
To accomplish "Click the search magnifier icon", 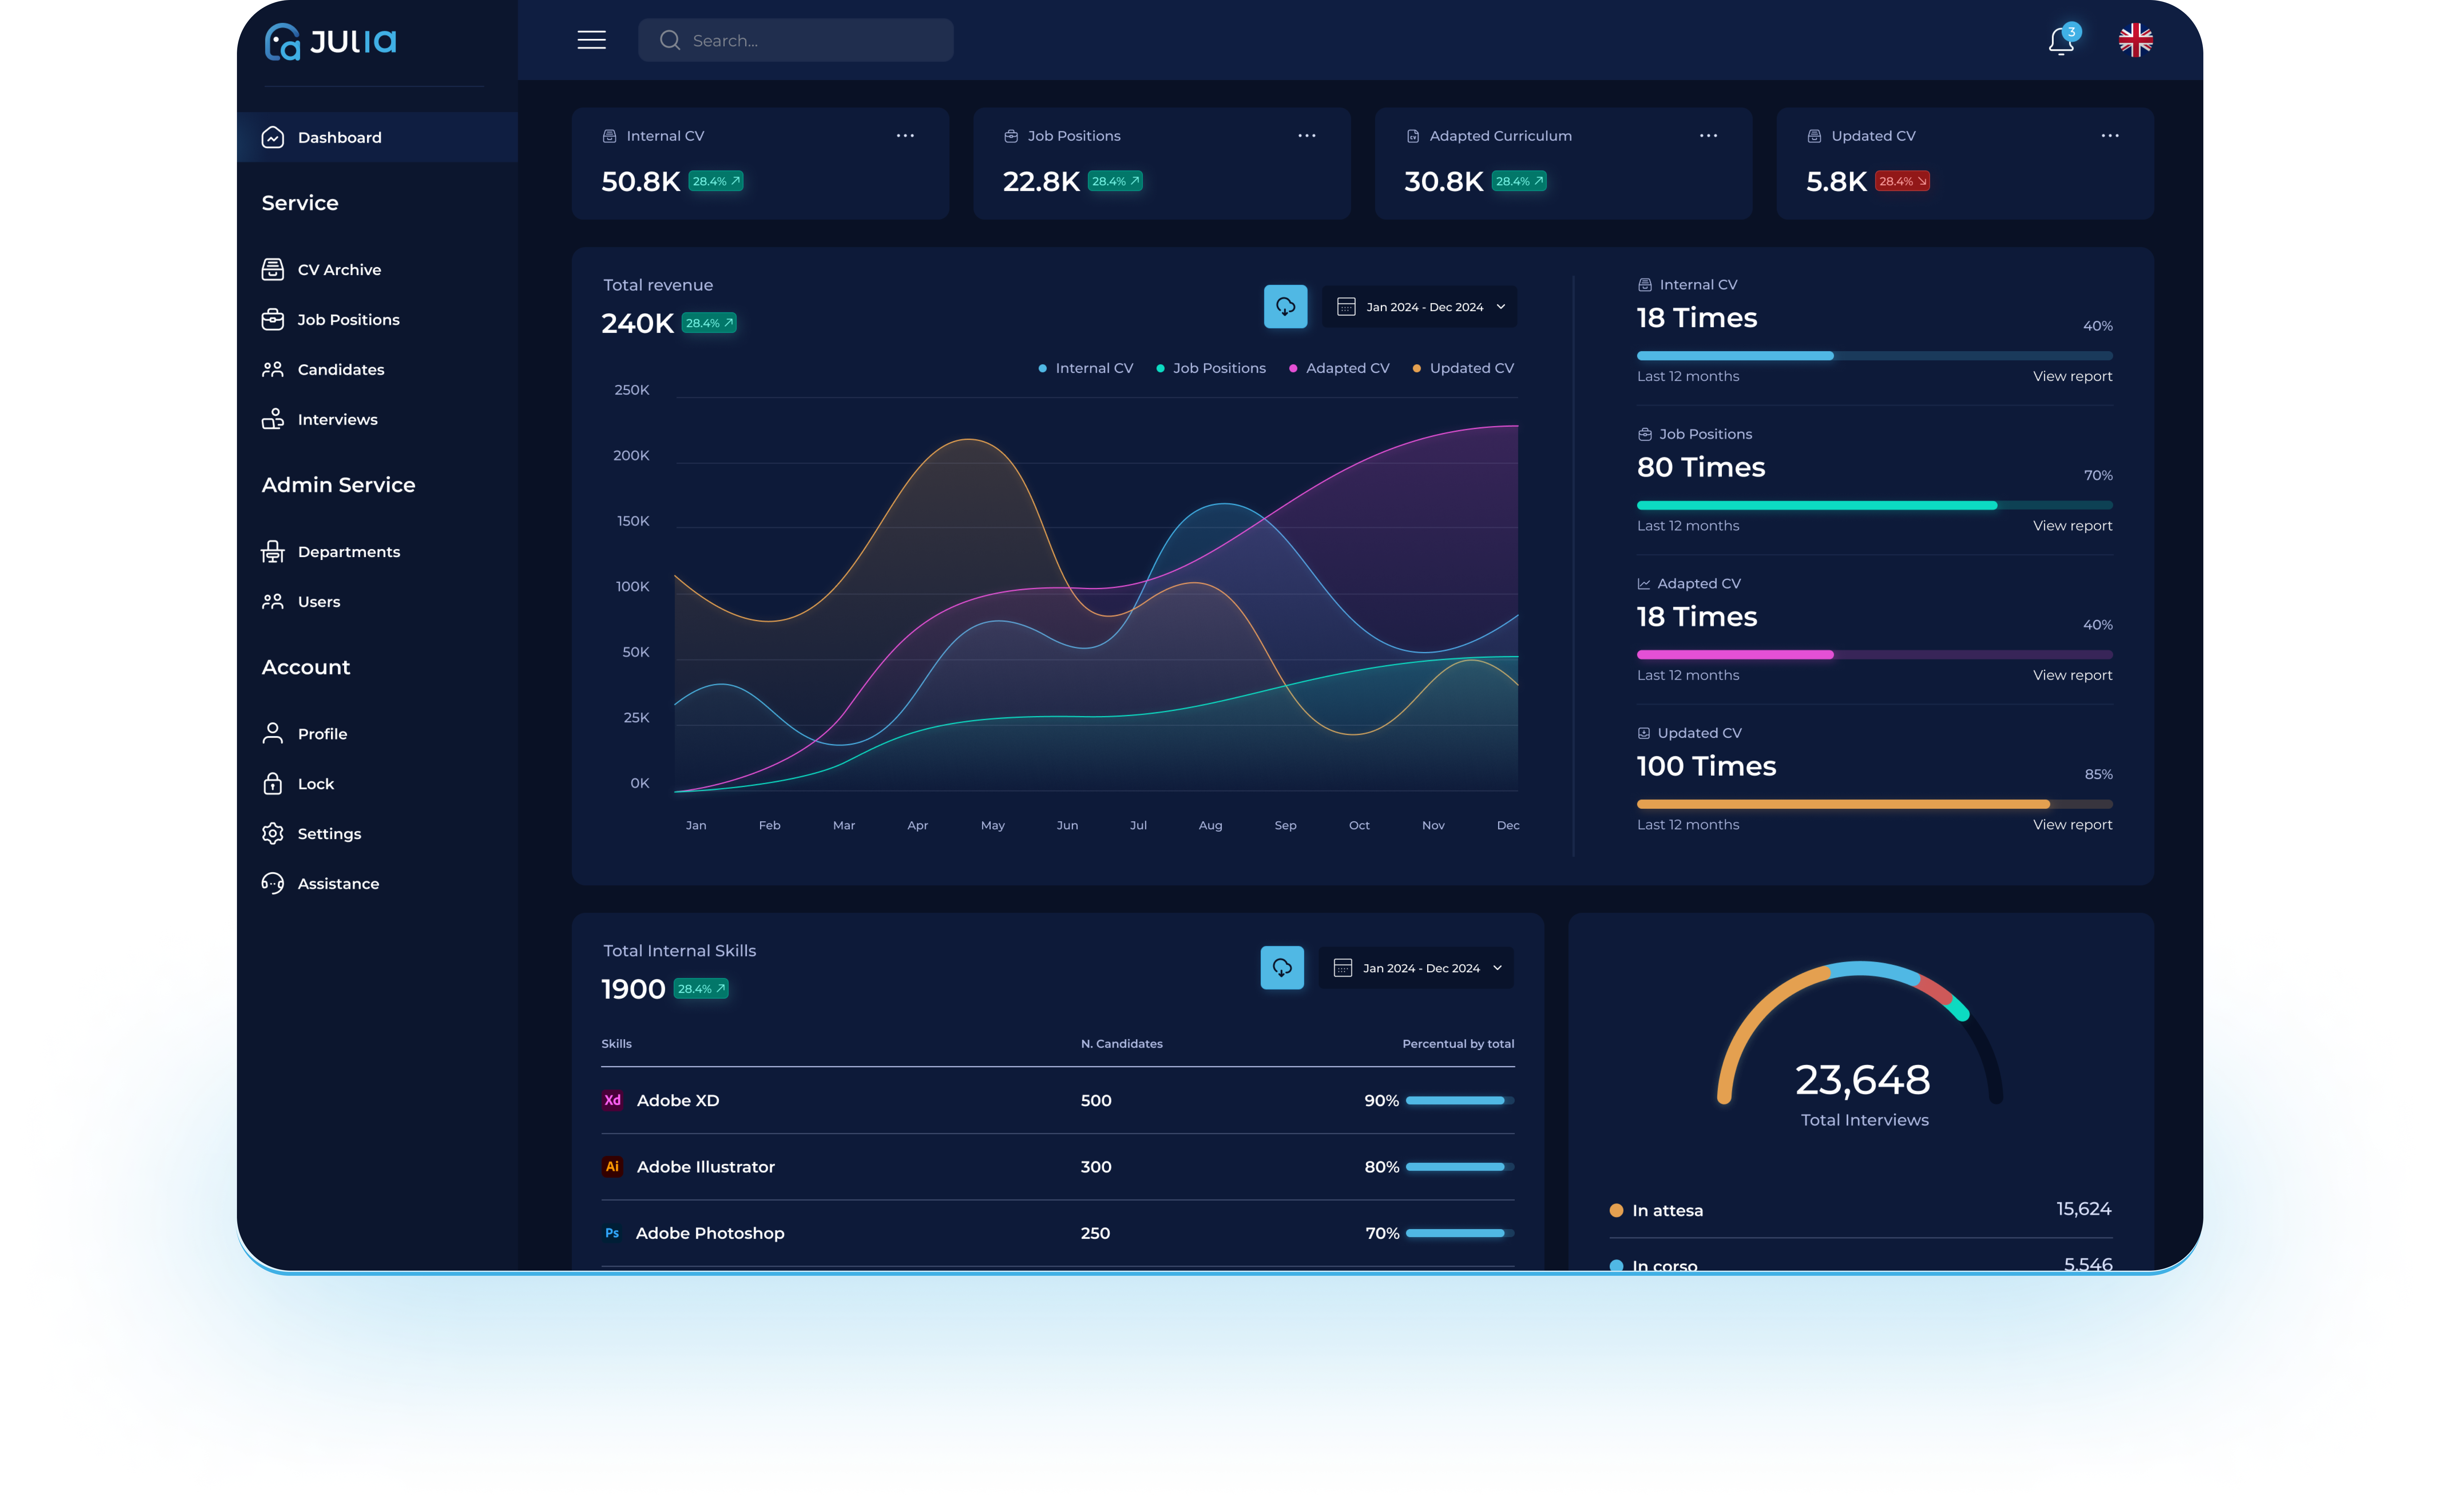I will coord(670,40).
